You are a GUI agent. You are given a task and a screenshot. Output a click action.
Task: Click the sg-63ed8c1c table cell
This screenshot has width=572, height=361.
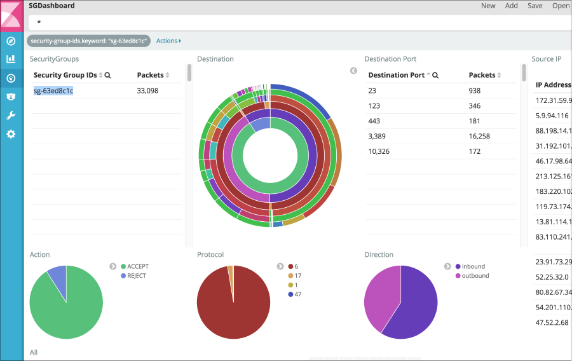point(53,91)
